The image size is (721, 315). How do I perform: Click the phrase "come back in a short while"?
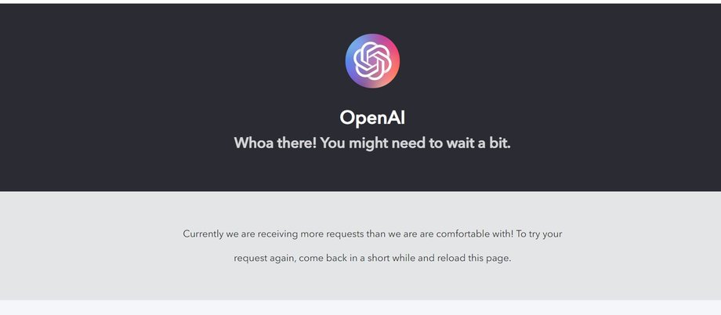tap(357, 258)
